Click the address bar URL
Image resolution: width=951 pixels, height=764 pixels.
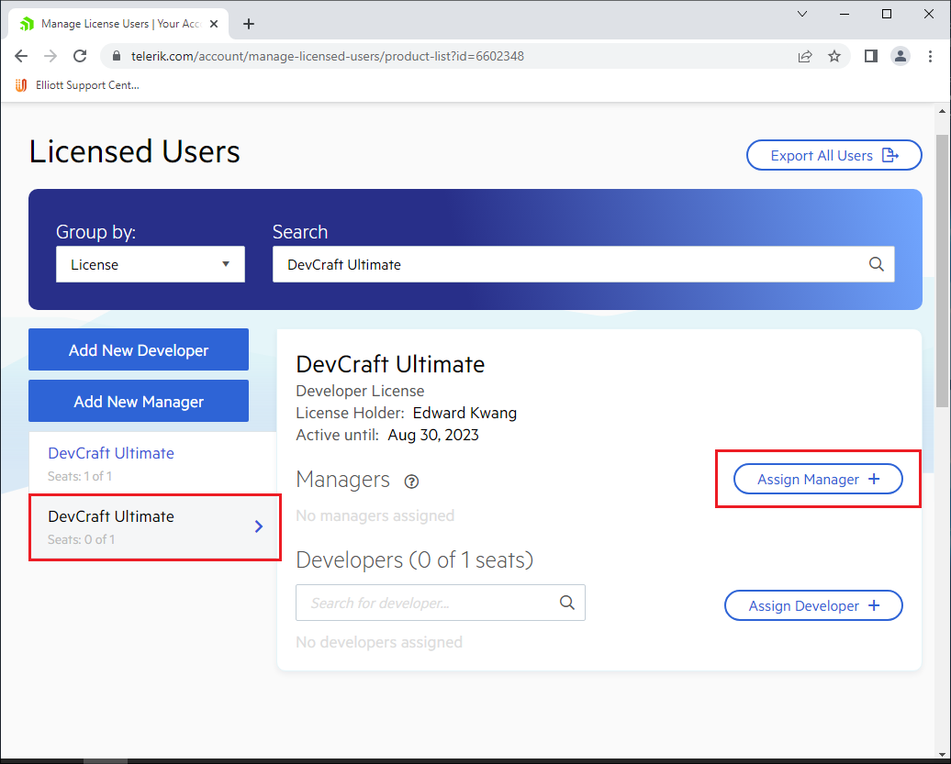pos(328,56)
